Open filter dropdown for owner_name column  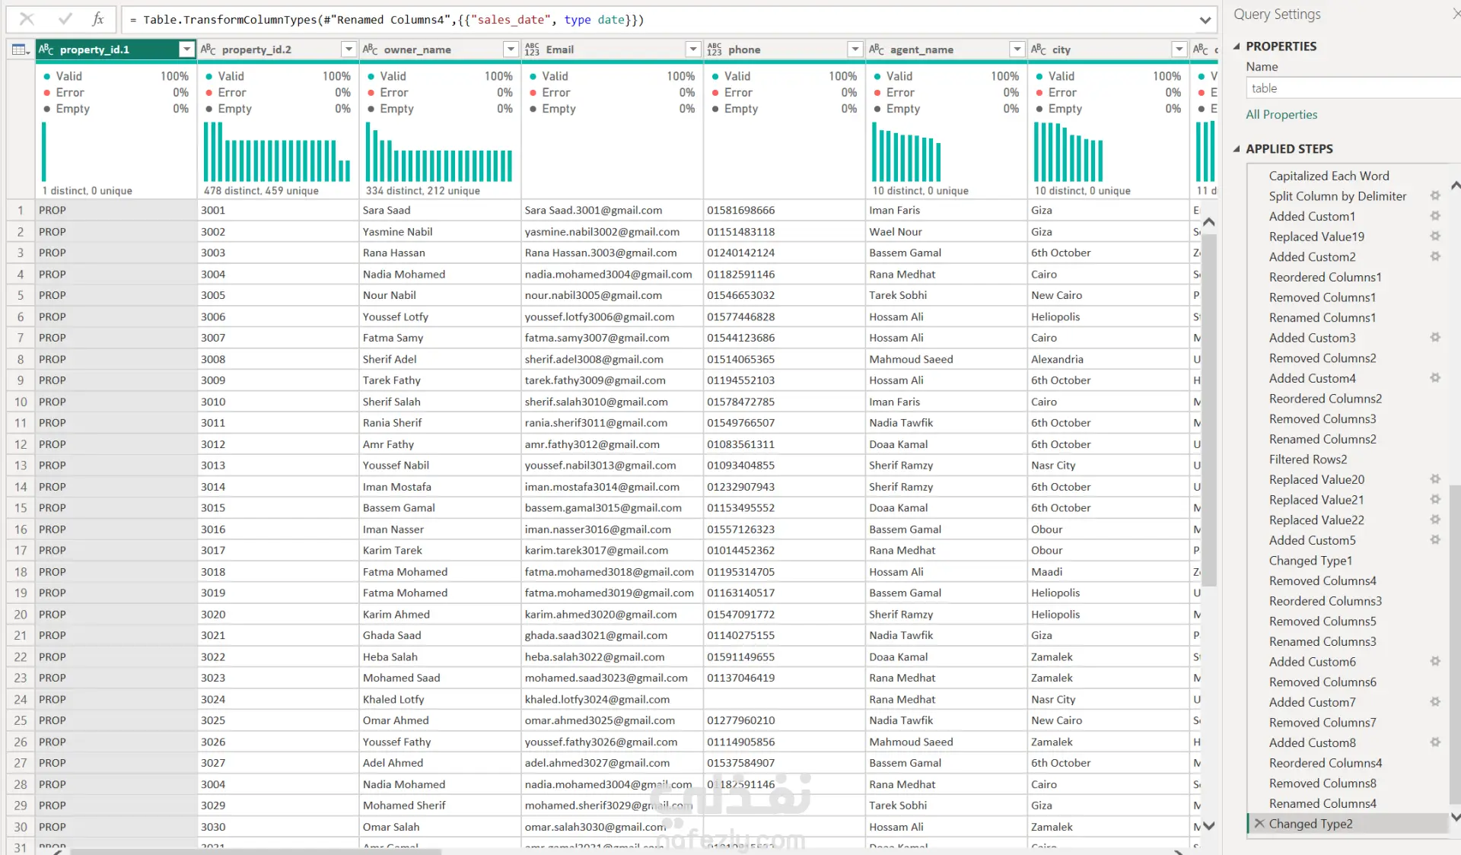tap(511, 49)
